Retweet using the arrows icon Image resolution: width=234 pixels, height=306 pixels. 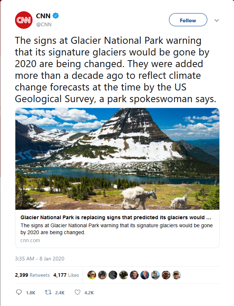point(48,293)
